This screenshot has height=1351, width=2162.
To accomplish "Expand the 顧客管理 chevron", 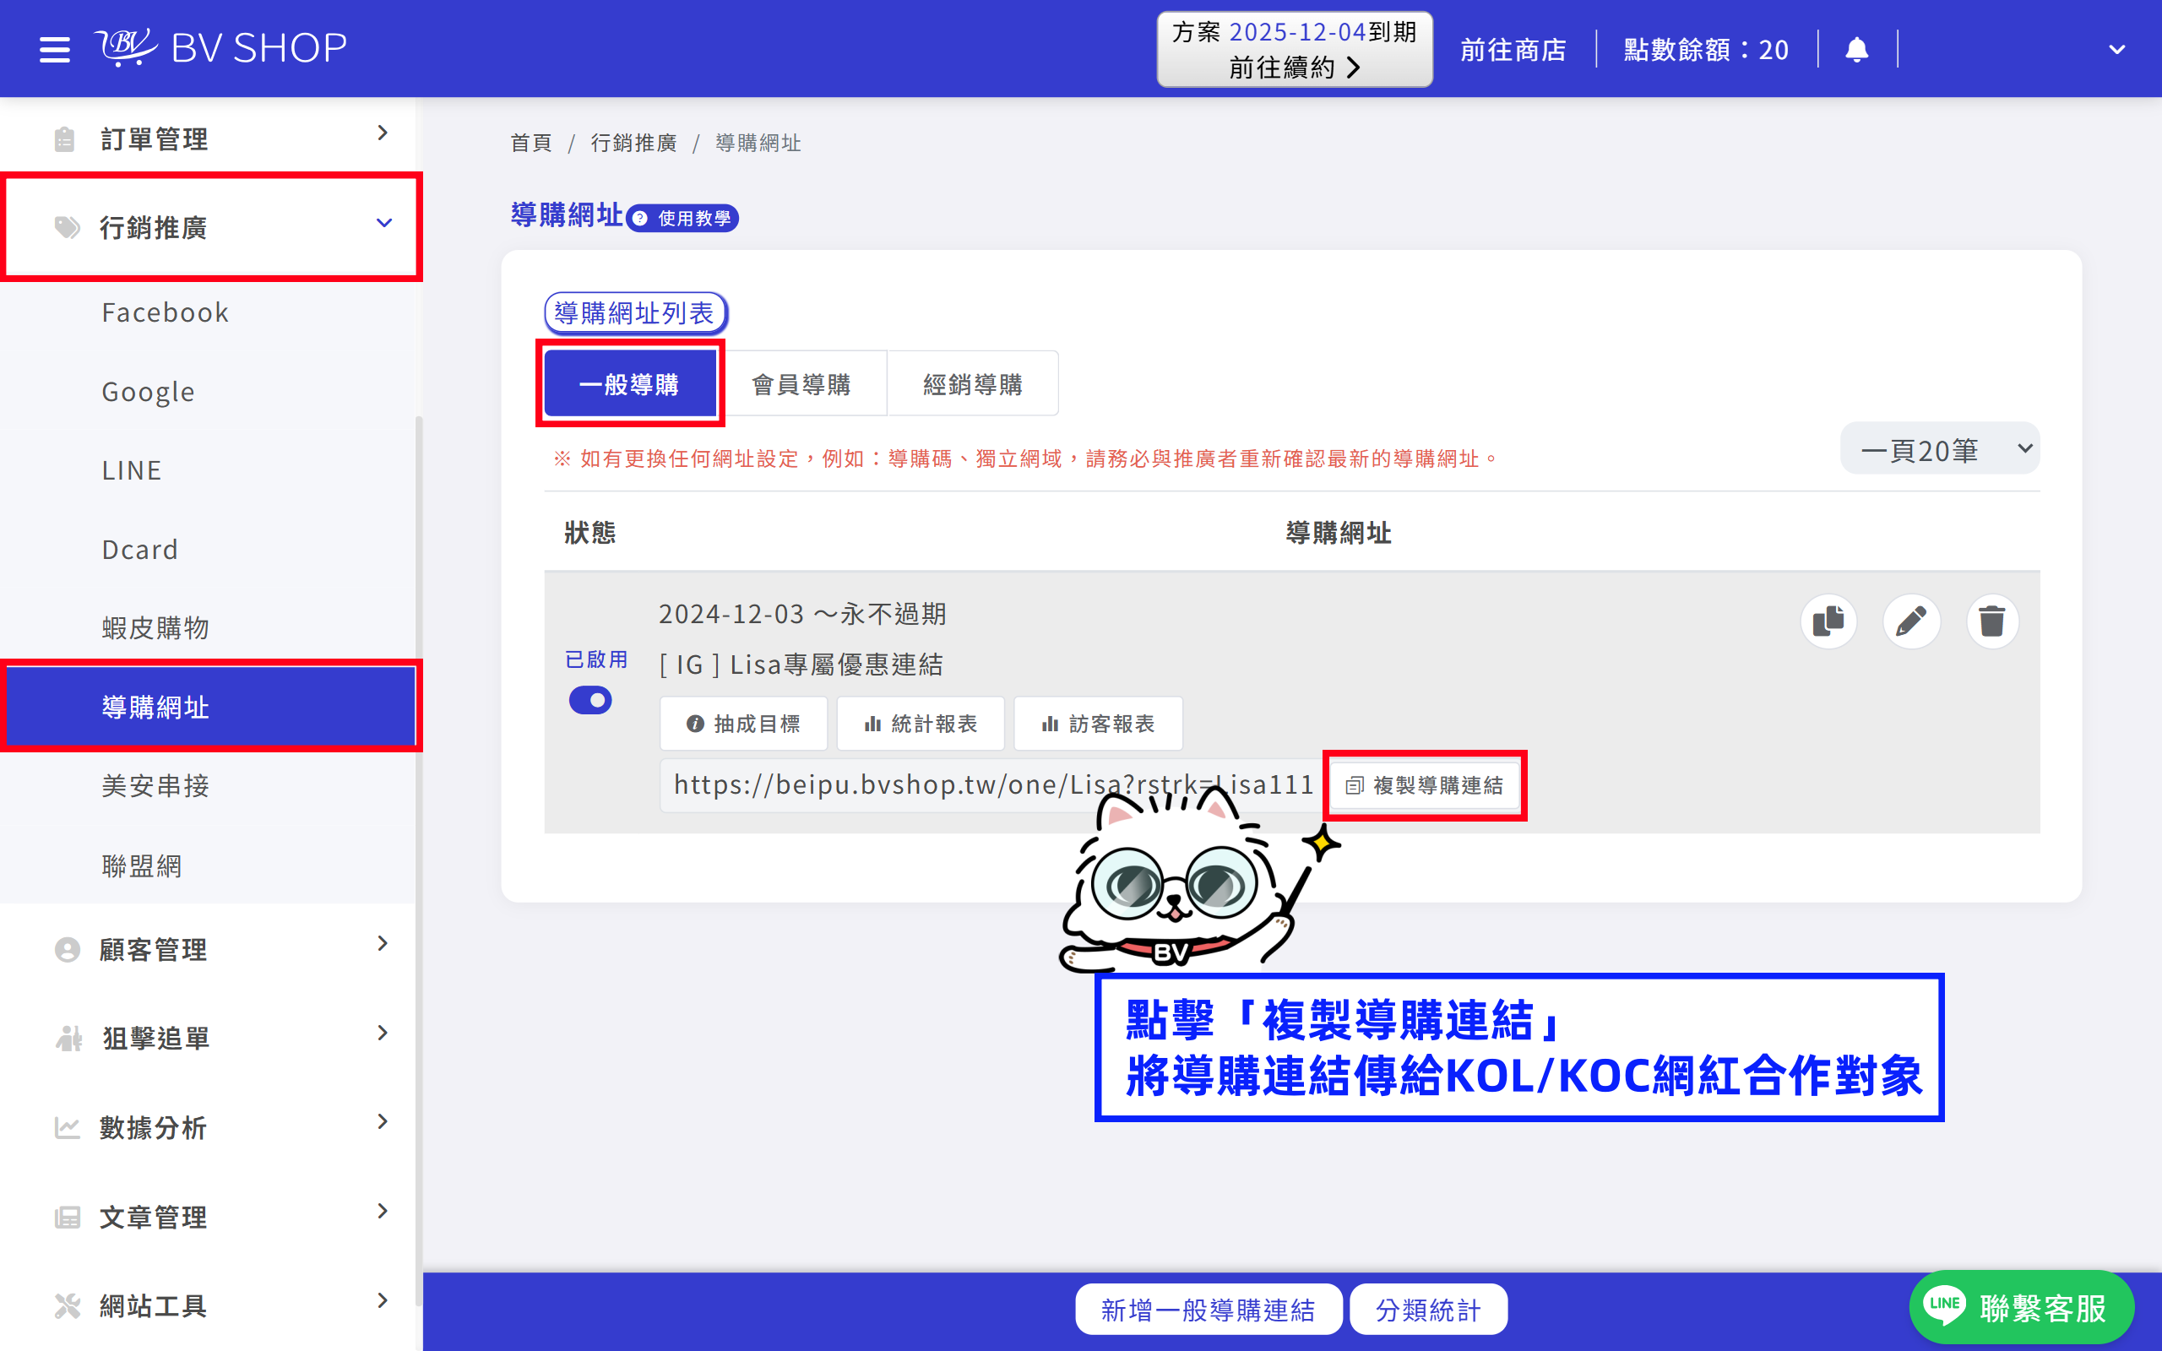I will pyautogui.click(x=383, y=943).
